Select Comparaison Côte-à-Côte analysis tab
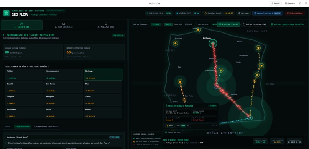This screenshot has width=309, height=149. pyautogui.click(x=46, y=126)
